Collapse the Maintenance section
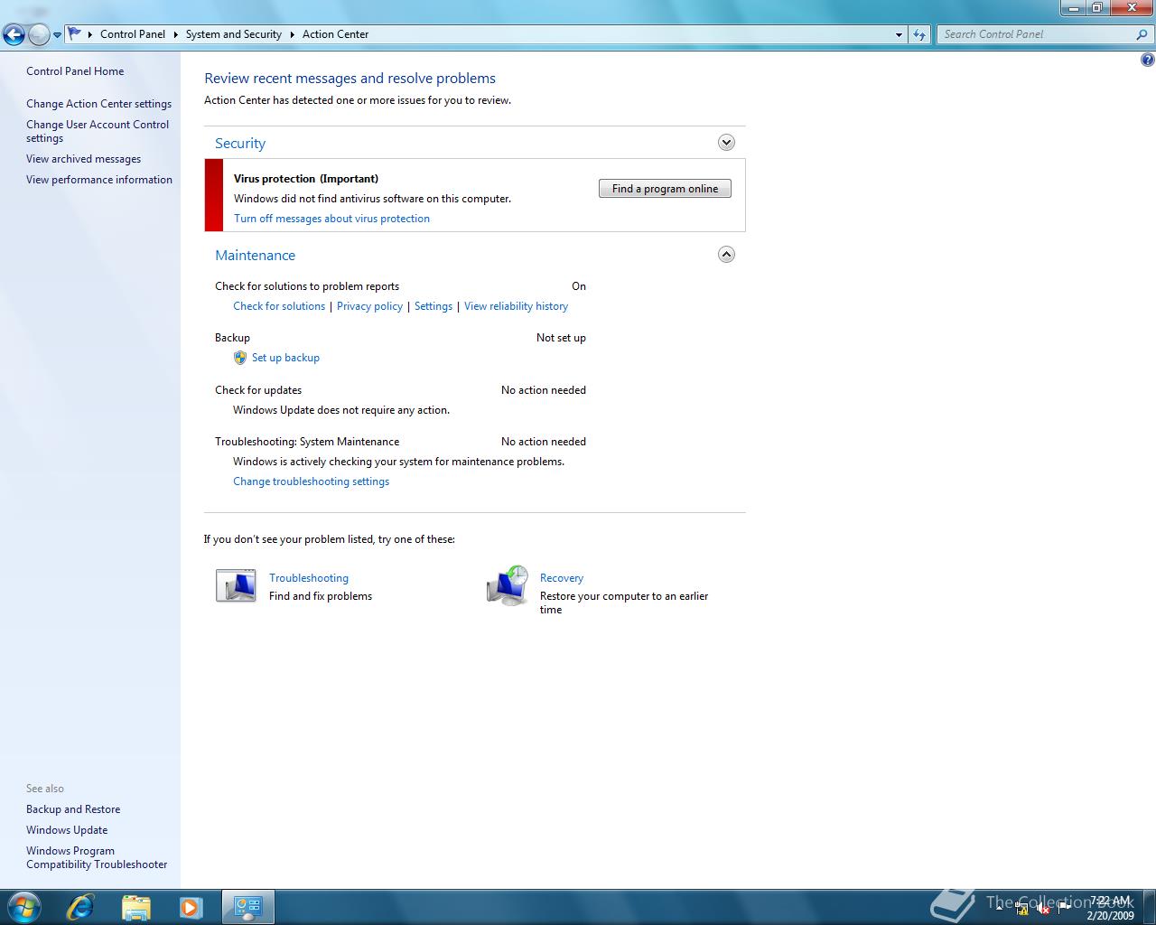This screenshot has height=925, width=1156. (x=726, y=254)
